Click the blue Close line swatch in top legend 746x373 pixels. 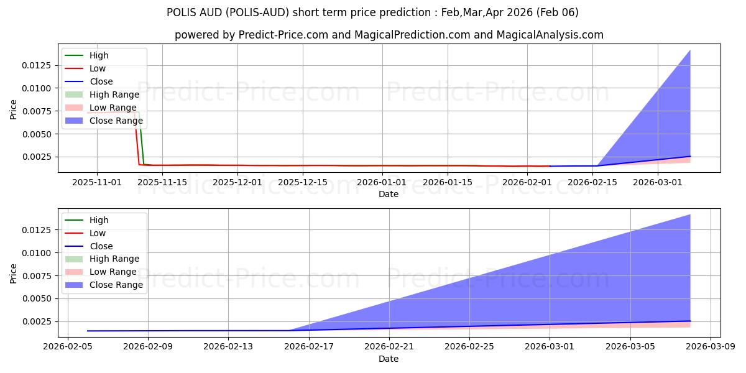pyautogui.click(x=75, y=81)
